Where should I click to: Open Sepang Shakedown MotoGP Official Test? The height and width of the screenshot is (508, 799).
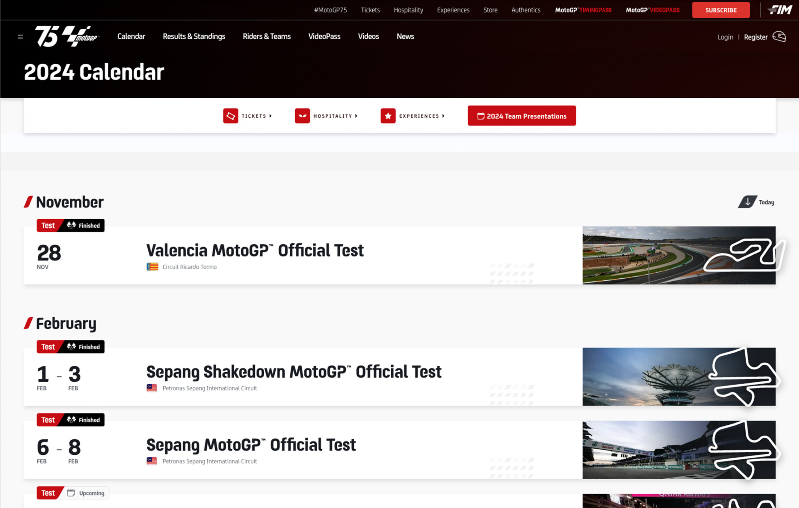point(294,372)
